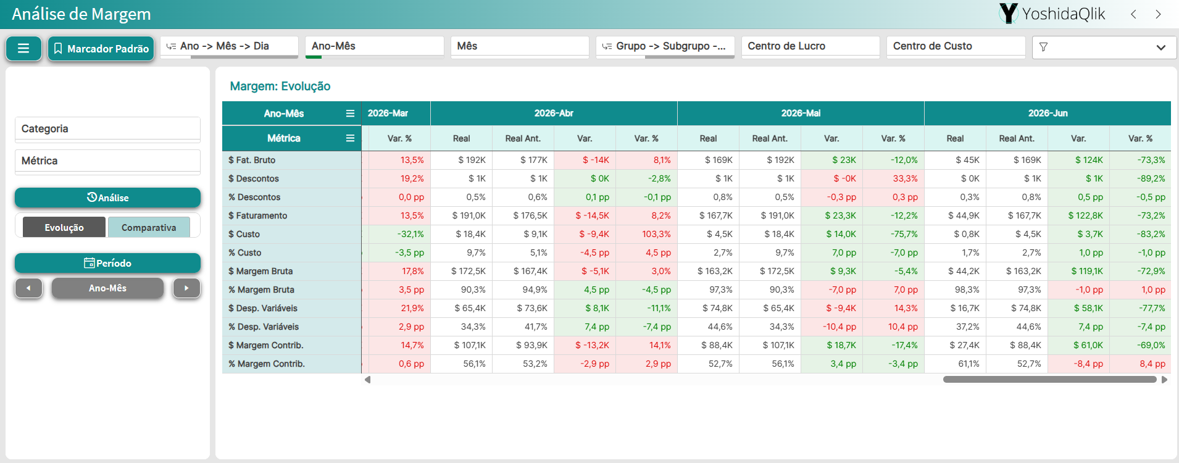Click the next period arrow button
Image resolution: width=1179 pixels, height=463 pixels.
pos(186,288)
